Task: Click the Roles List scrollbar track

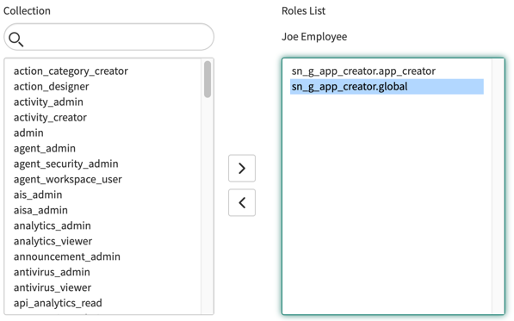Action: click(x=498, y=186)
